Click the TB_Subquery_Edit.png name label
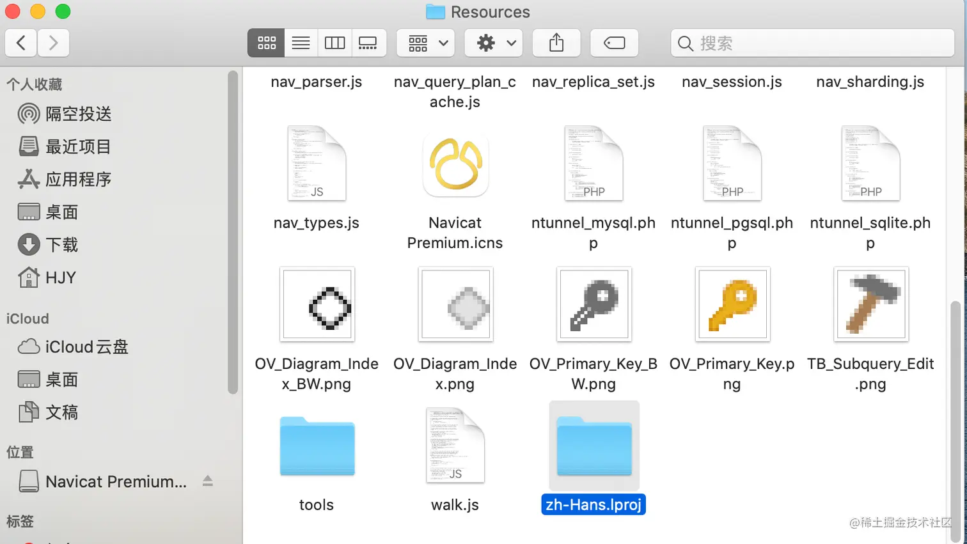 [870, 374]
